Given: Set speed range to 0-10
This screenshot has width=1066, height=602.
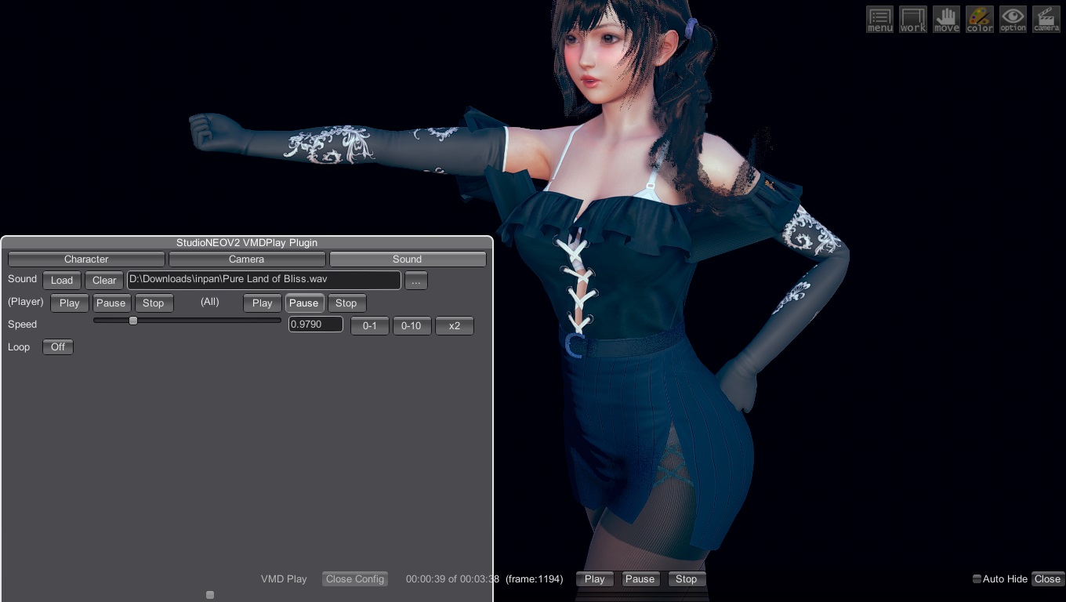Looking at the screenshot, I should [x=412, y=325].
